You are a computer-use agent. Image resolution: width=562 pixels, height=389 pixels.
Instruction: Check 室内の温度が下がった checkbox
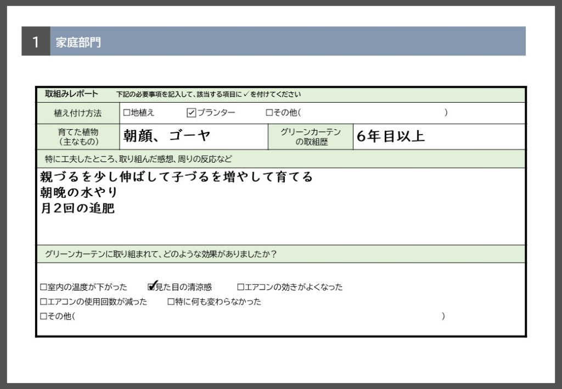click(43, 287)
